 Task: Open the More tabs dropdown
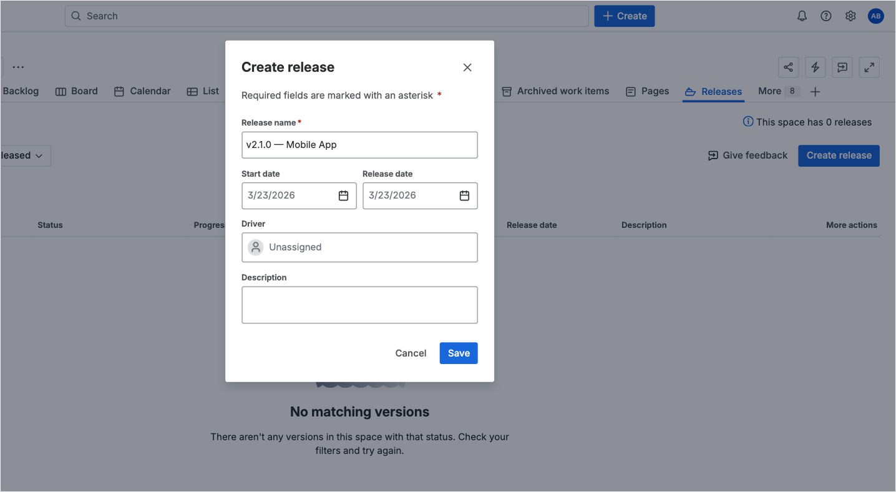[x=779, y=91]
